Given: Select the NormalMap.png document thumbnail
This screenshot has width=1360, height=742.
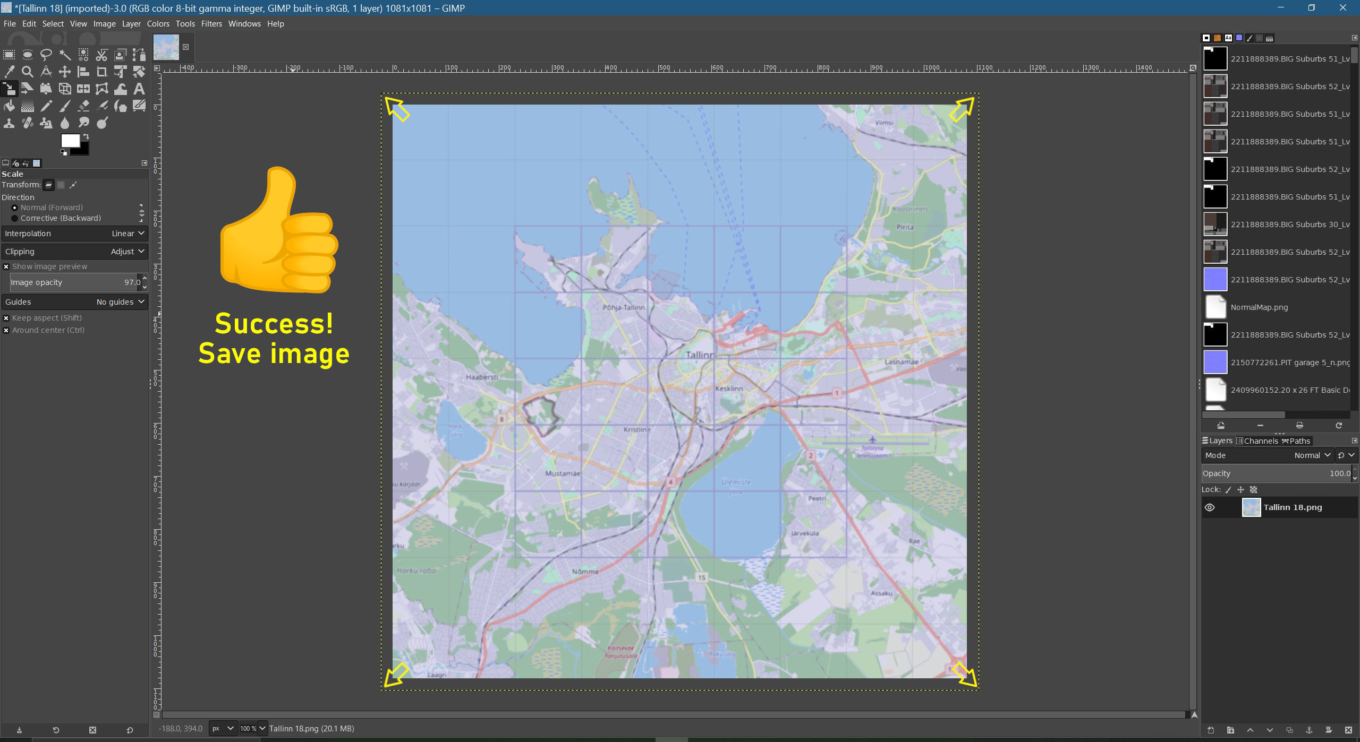Looking at the screenshot, I should tap(1215, 307).
